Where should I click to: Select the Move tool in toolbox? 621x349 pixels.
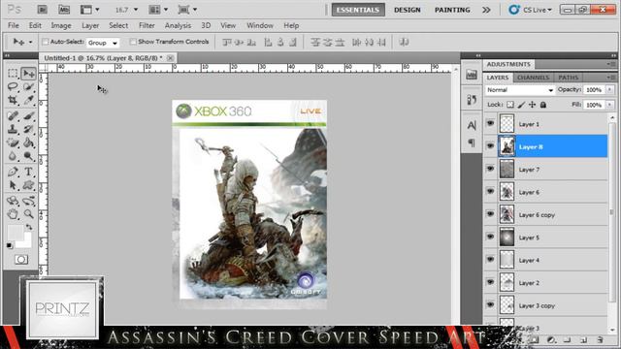(28, 74)
